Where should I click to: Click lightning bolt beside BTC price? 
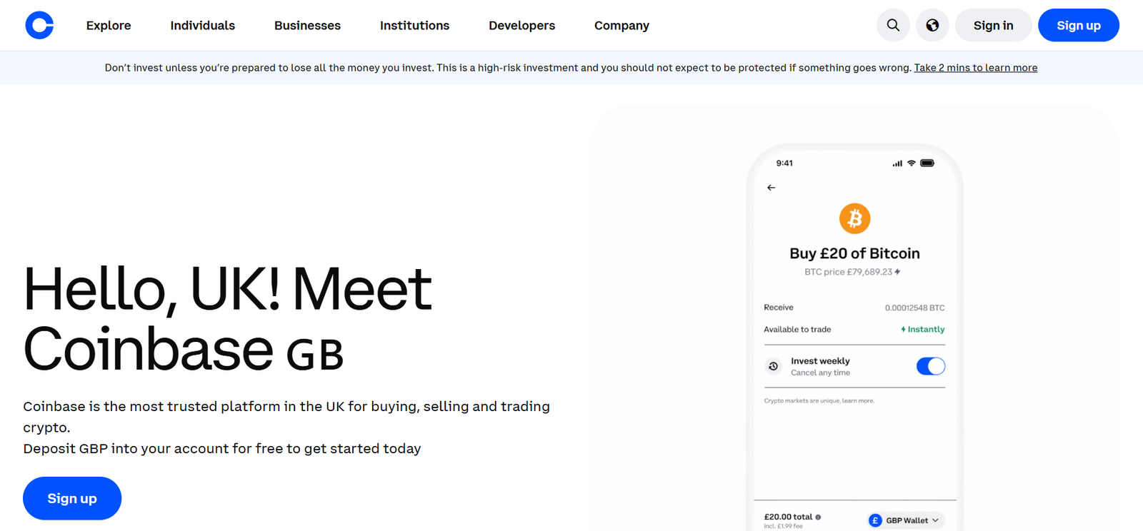(897, 272)
